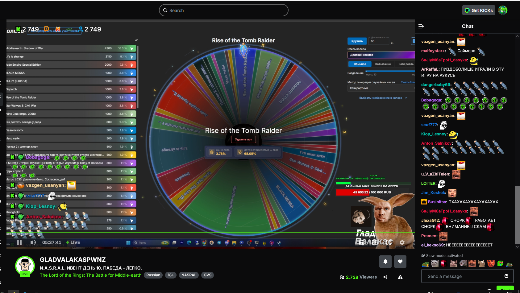Mute the stream volume speaker icon
The width and height of the screenshot is (520, 293).
[33, 242]
